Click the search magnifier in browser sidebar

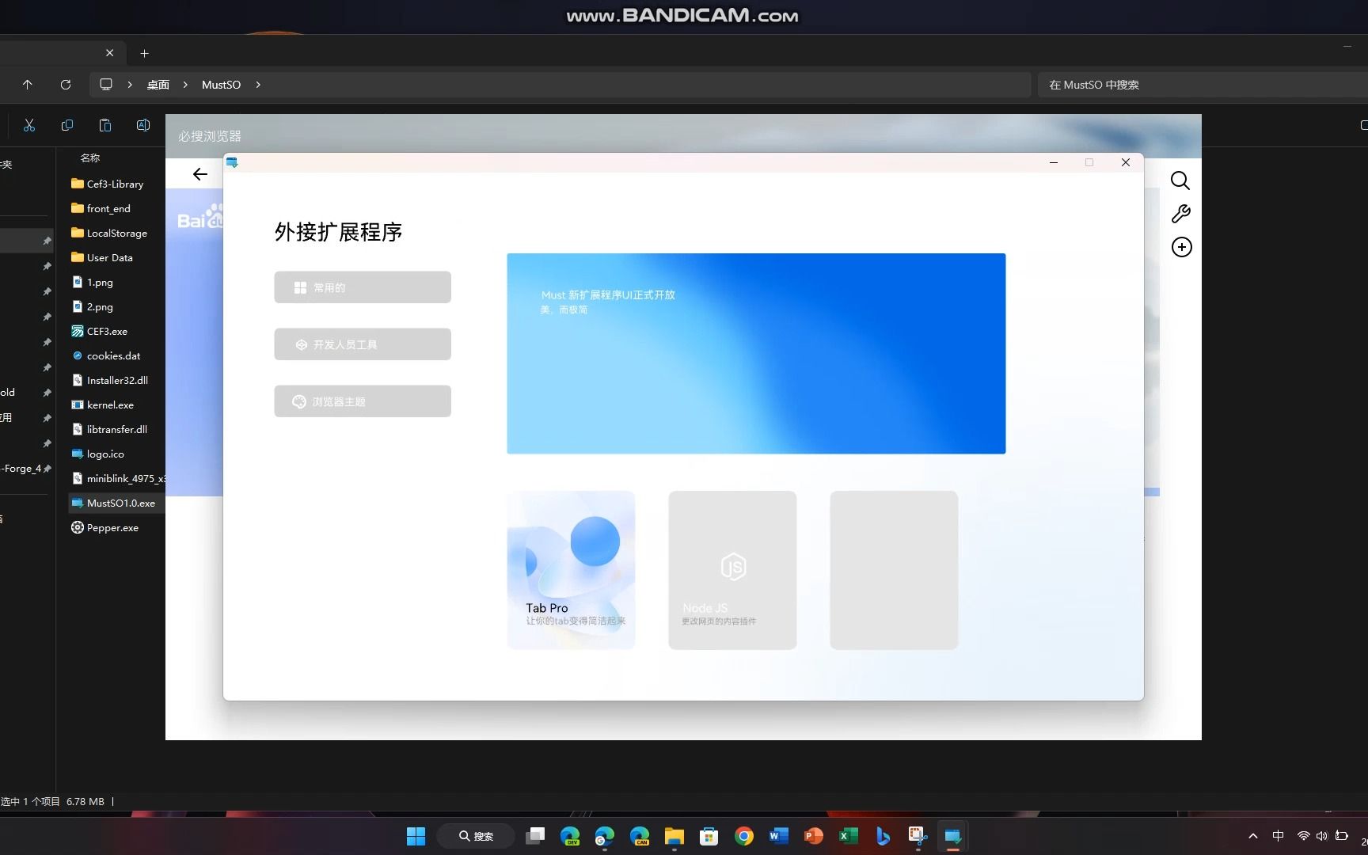click(x=1180, y=180)
